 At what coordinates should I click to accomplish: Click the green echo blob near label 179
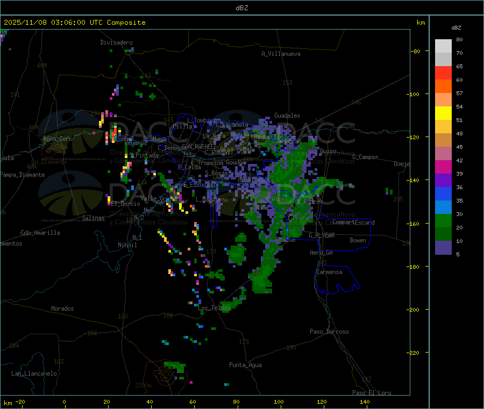coord(237,254)
